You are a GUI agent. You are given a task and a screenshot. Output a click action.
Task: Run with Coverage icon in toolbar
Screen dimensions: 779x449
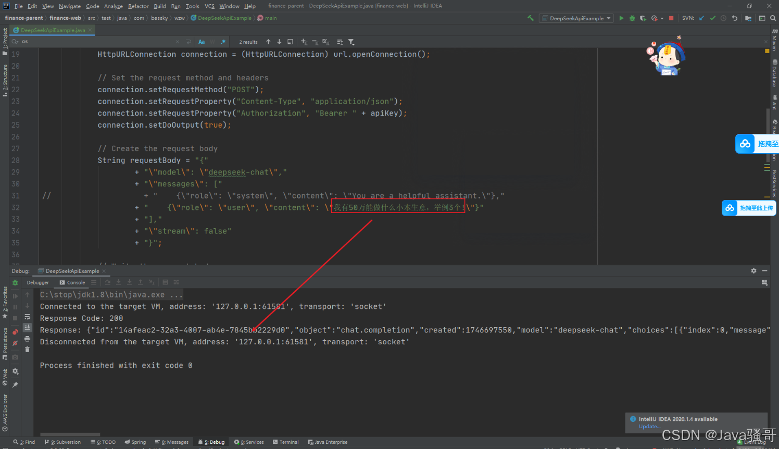pyautogui.click(x=643, y=18)
